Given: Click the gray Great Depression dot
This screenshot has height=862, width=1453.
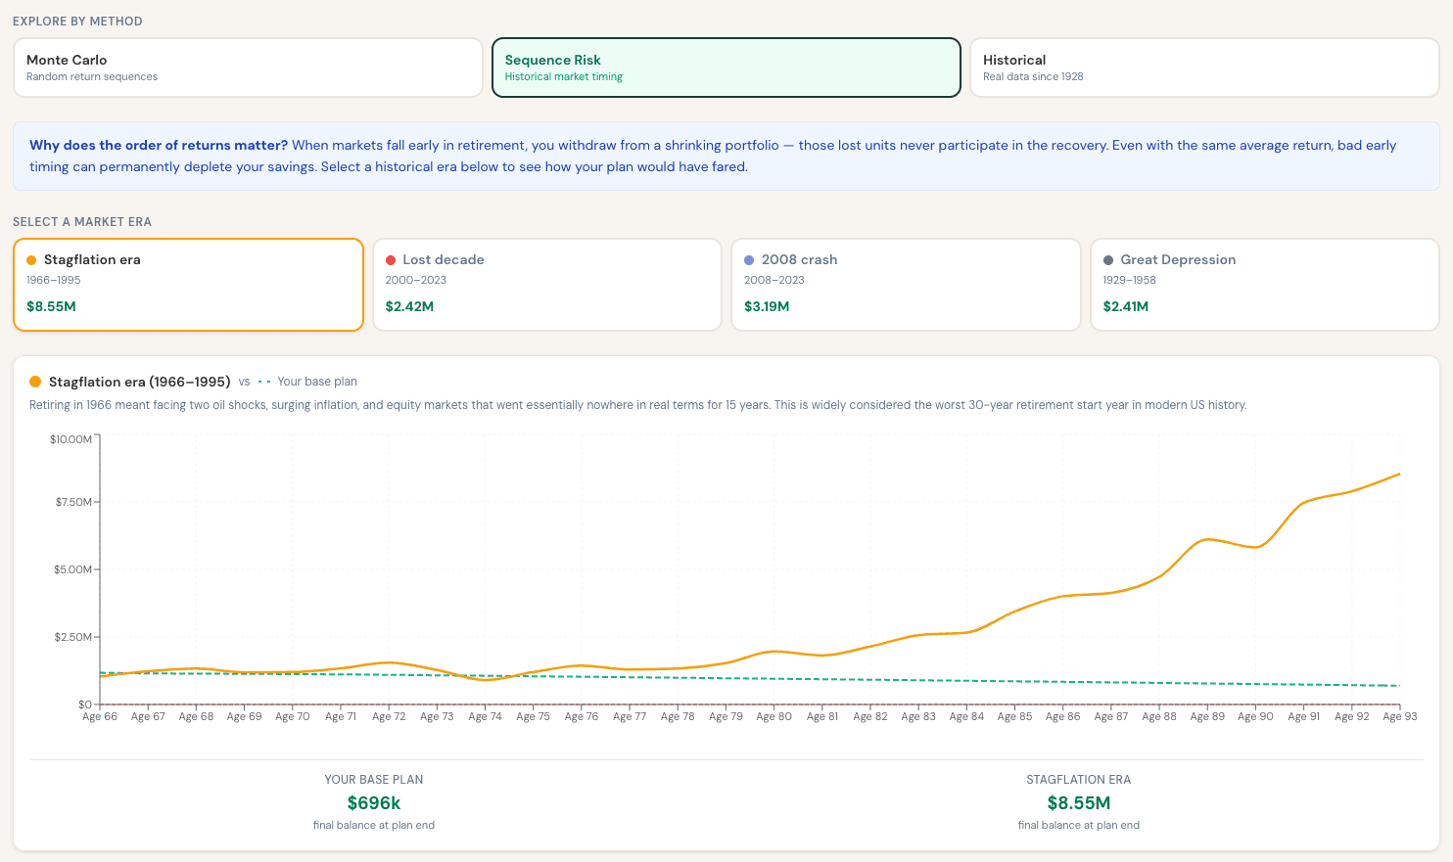Looking at the screenshot, I should point(1108,260).
